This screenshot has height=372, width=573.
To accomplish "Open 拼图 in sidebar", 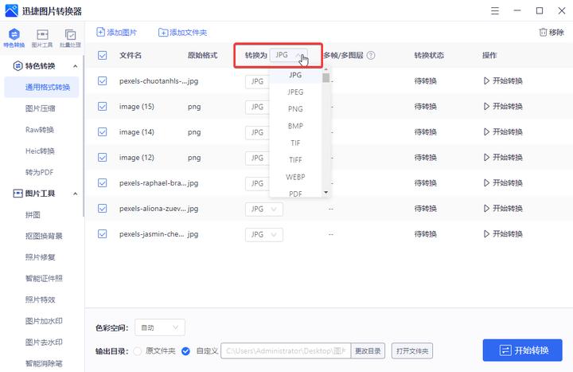I will pyautogui.click(x=33, y=215).
